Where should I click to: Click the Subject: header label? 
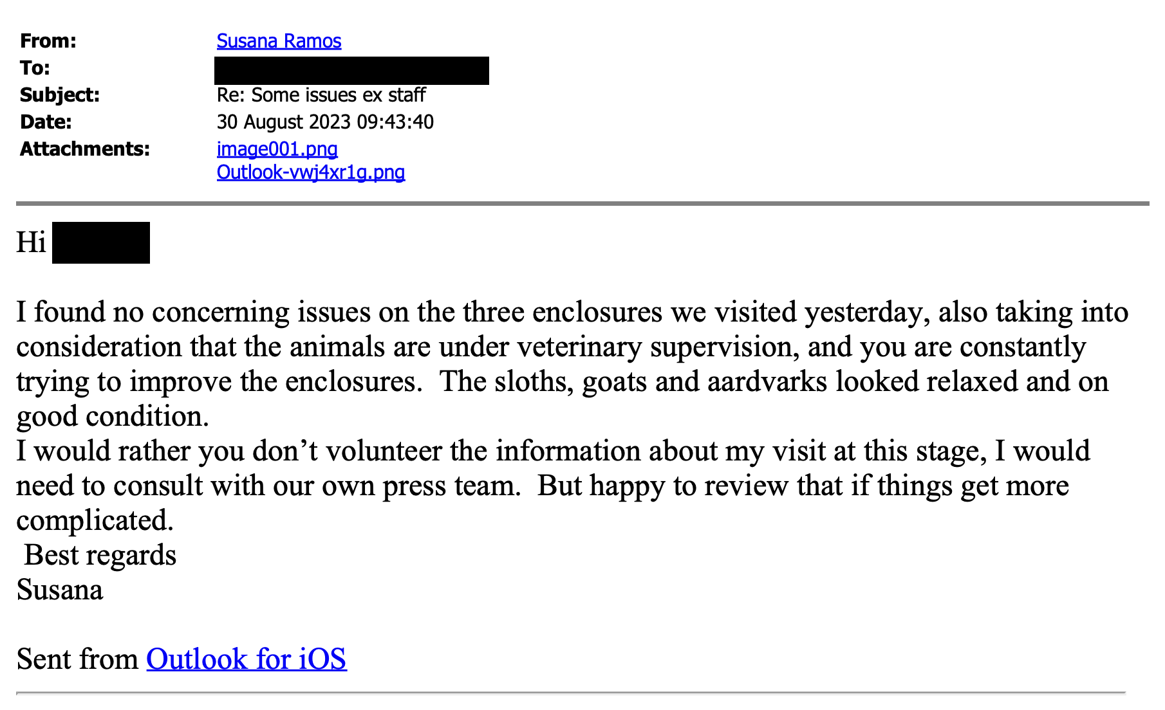(60, 95)
